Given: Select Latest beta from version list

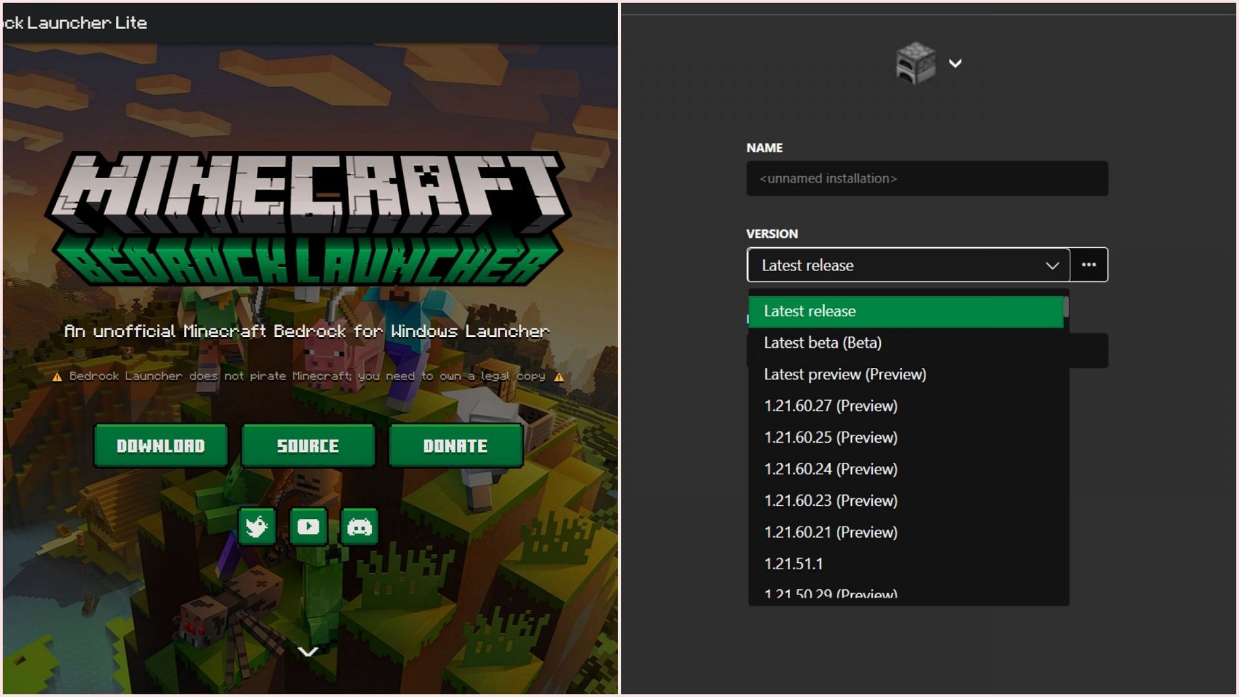Looking at the screenshot, I should coord(905,342).
